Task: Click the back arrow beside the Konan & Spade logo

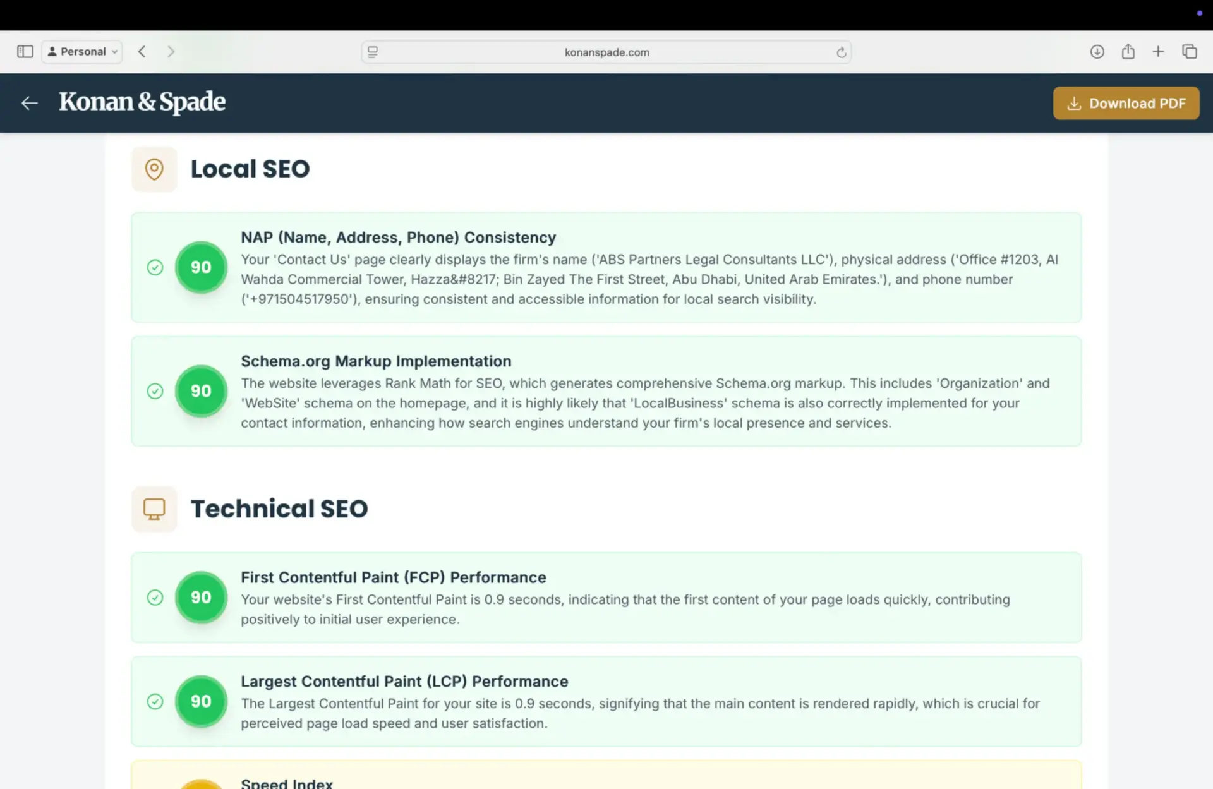Action: [30, 103]
